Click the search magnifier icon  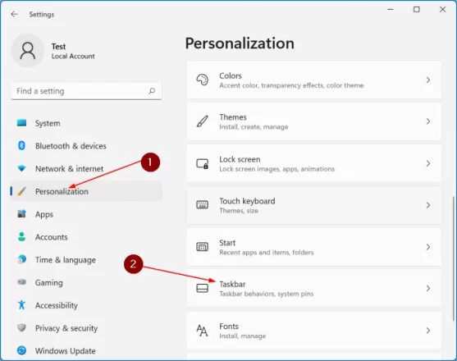(x=152, y=91)
